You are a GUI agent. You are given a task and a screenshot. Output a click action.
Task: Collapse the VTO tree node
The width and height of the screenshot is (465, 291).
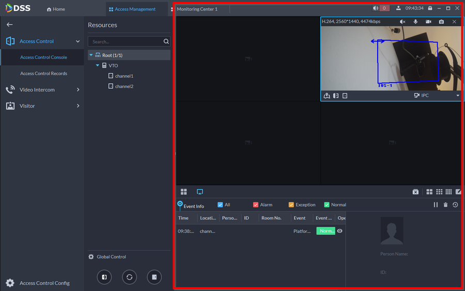(x=98, y=66)
